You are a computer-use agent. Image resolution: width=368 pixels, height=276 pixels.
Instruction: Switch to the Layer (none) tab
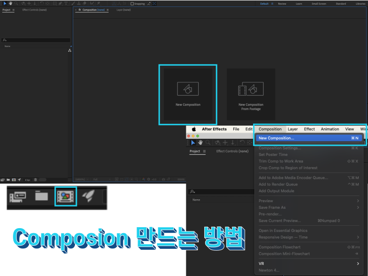123,10
